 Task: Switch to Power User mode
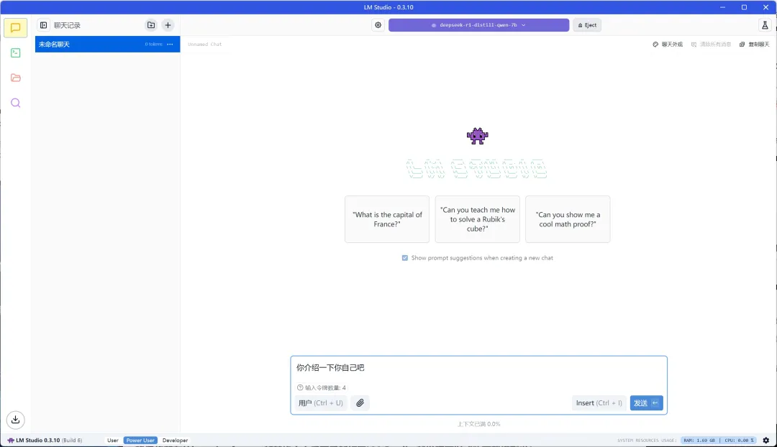140,440
